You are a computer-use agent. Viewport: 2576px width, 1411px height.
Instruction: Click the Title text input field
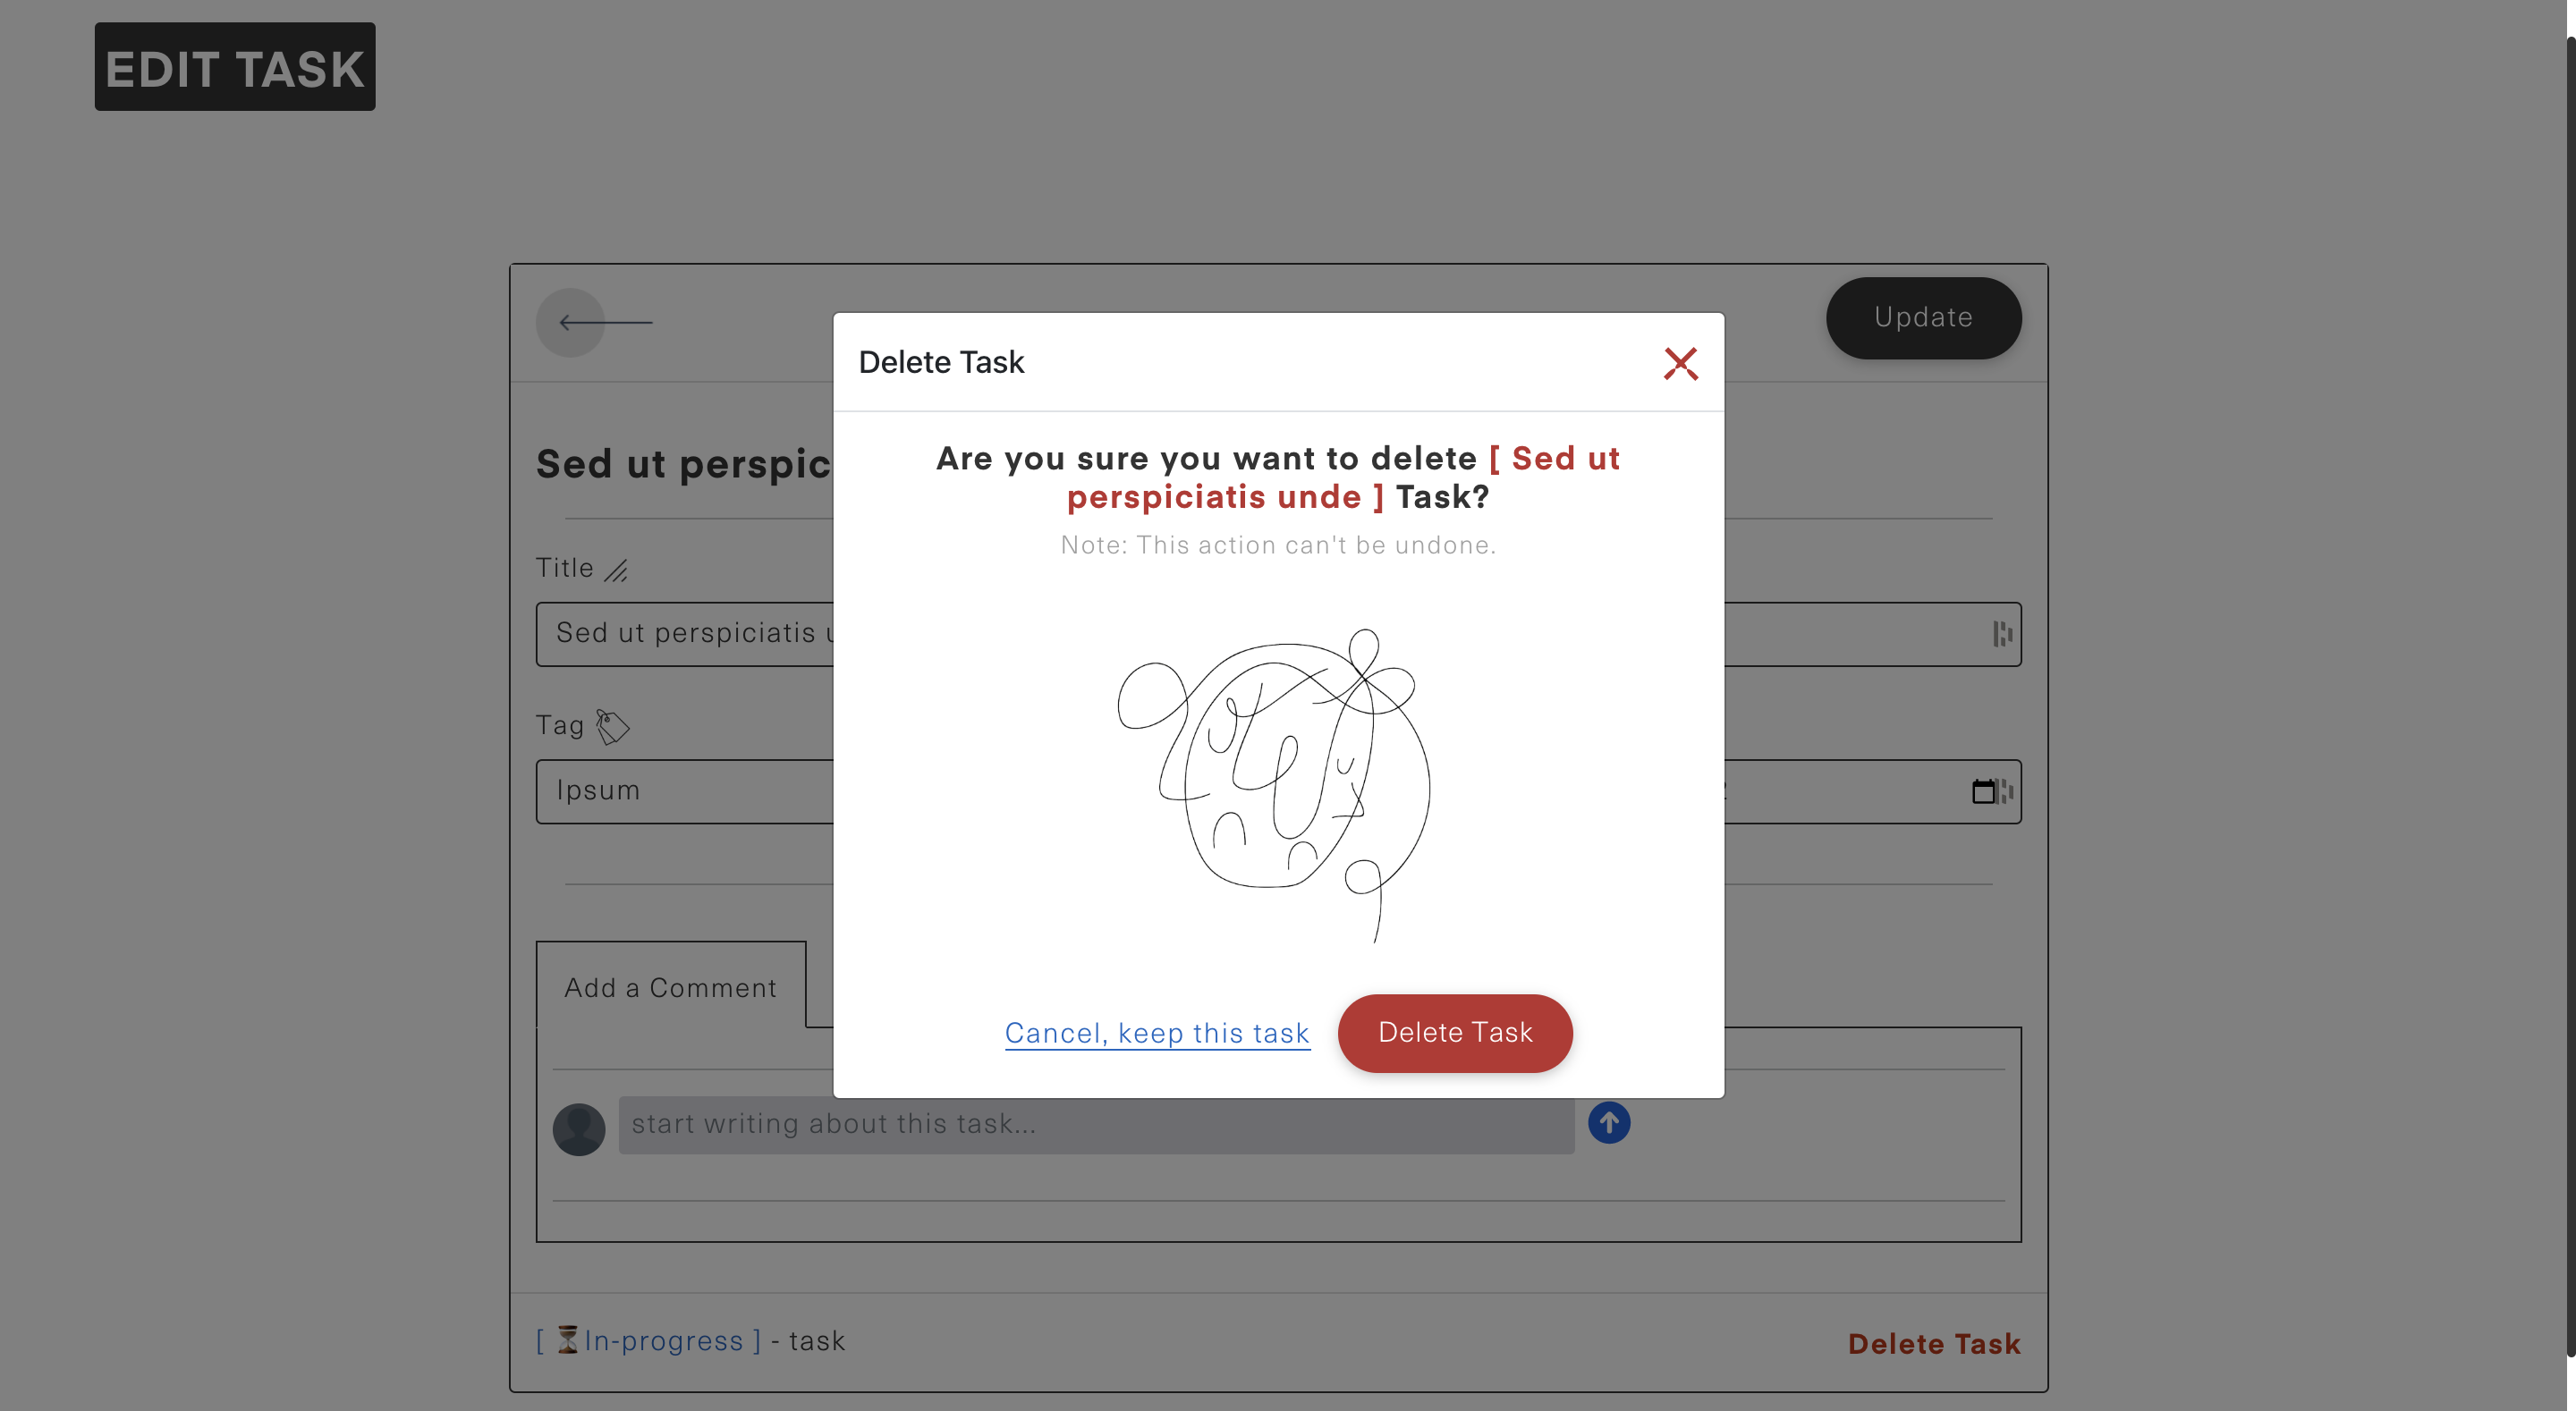click(690, 633)
